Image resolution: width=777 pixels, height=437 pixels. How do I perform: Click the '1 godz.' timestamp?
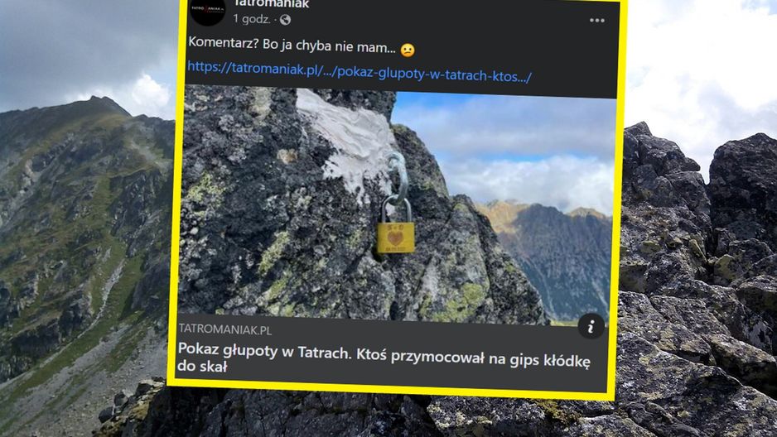[x=252, y=19]
